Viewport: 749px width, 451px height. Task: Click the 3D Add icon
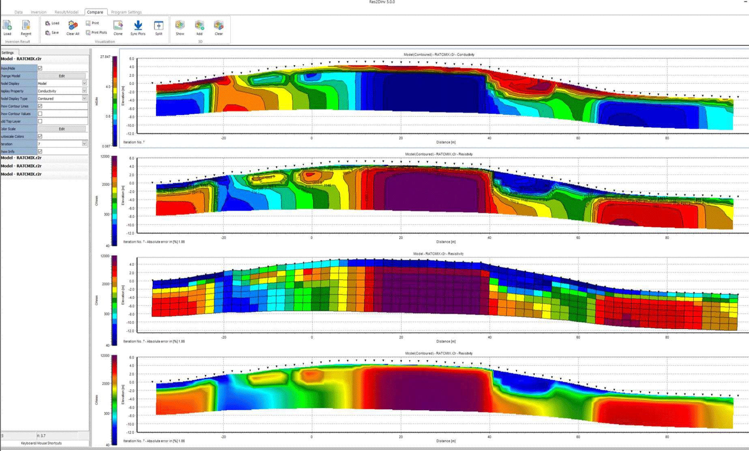pos(199,27)
